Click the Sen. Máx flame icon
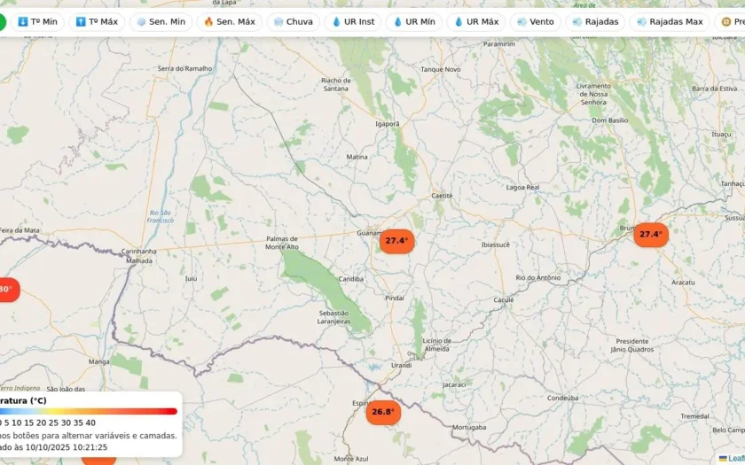 pyautogui.click(x=208, y=22)
